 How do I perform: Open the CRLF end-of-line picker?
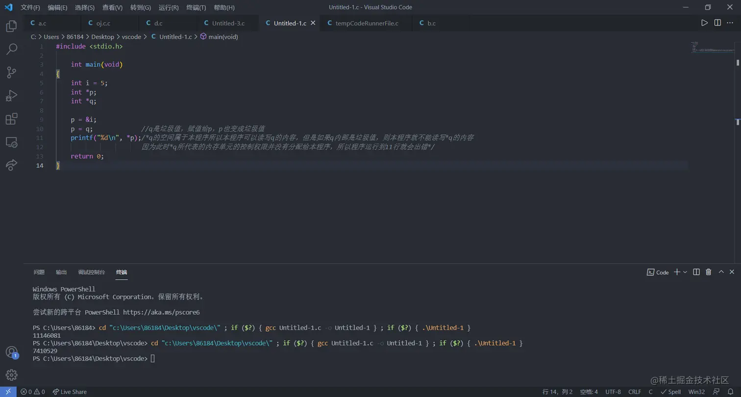(635, 392)
